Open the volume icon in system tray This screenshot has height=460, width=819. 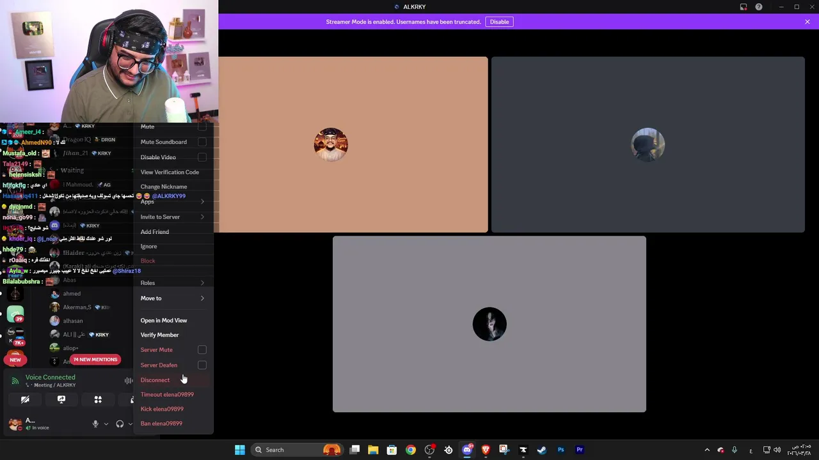pos(777,450)
